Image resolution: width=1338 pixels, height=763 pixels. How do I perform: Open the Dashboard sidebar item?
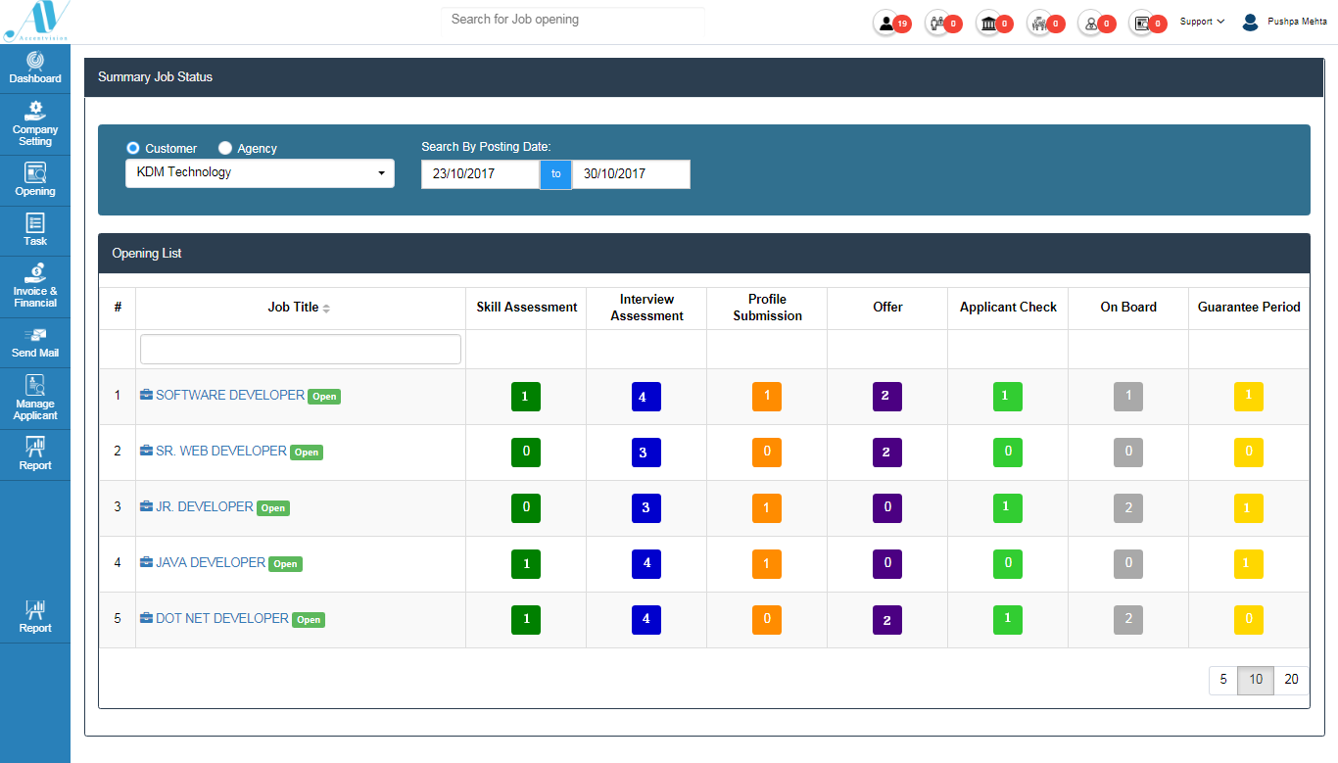pyautogui.click(x=35, y=68)
